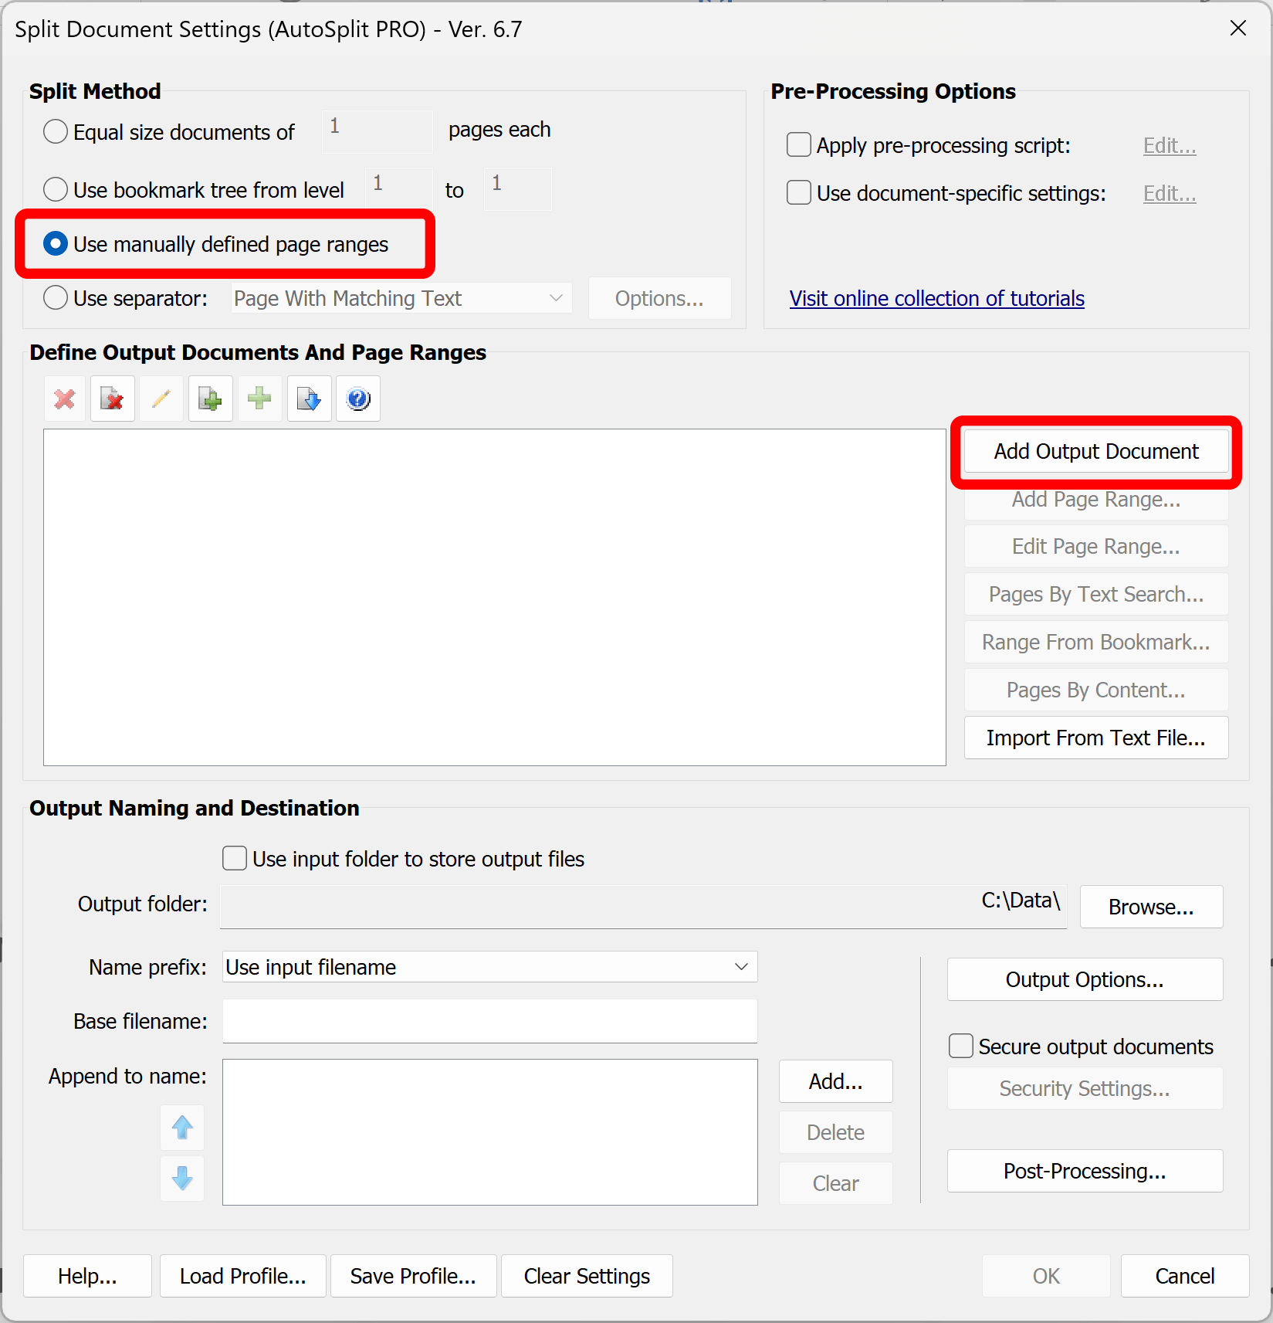This screenshot has width=1273, height=1323.
Task: Expand the separator options list
Action: pos(556,298)
